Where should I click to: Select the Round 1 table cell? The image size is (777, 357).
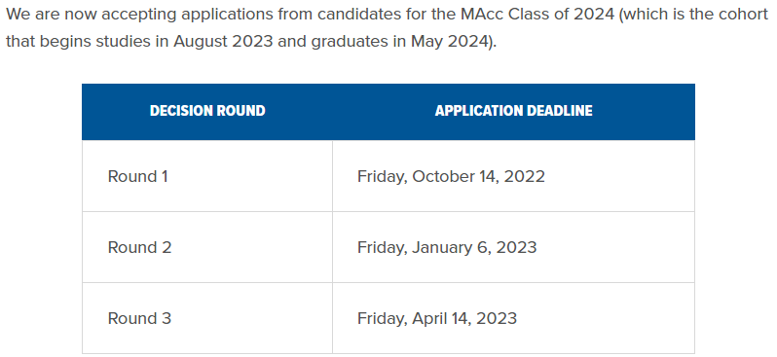pos(207,176)
